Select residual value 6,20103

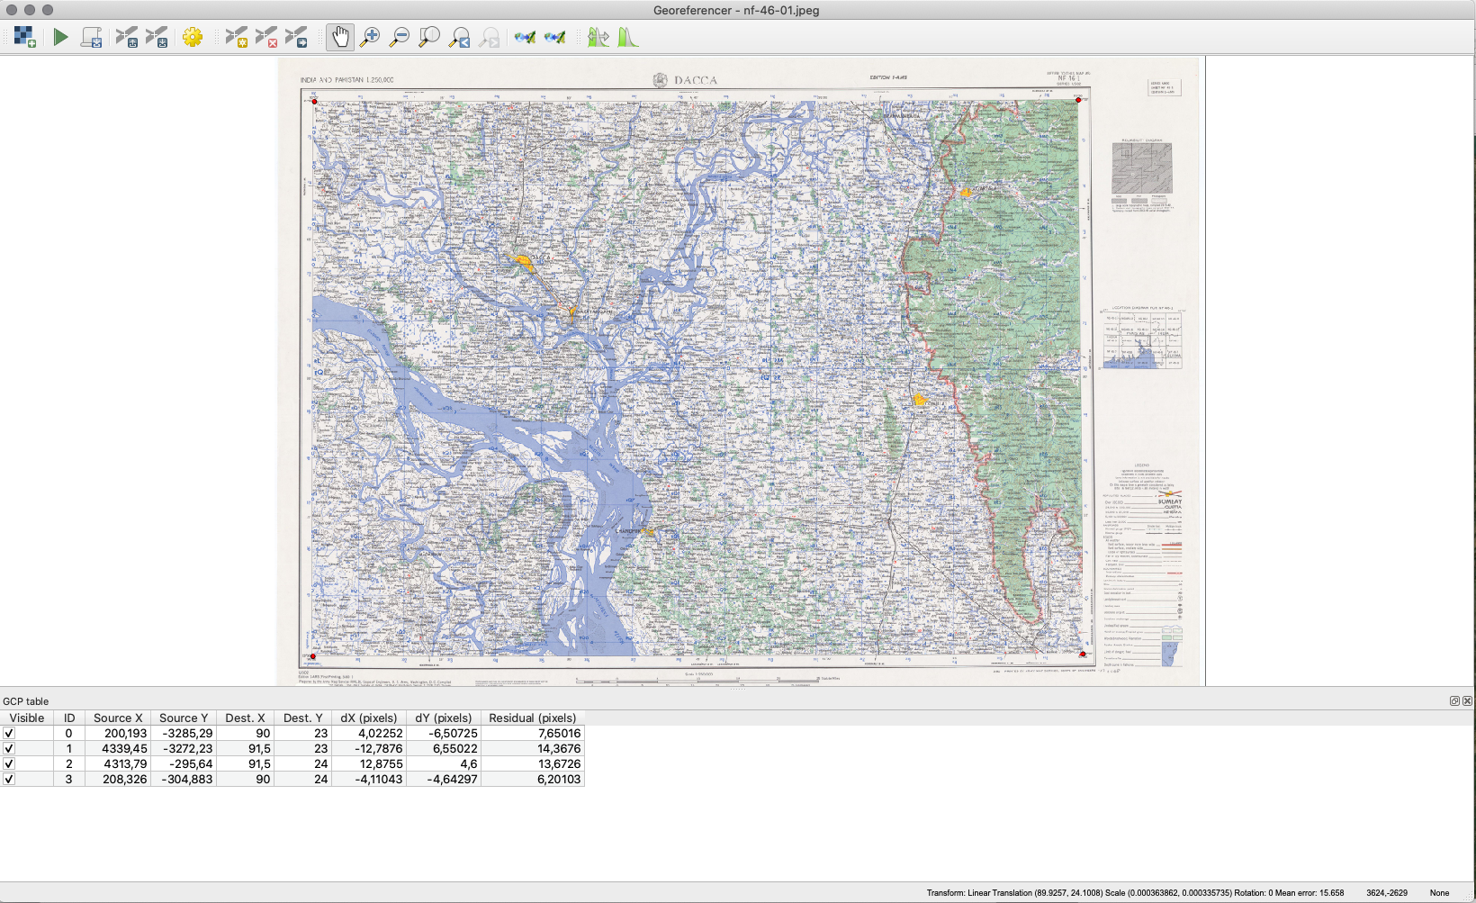[x=533, y=779]
